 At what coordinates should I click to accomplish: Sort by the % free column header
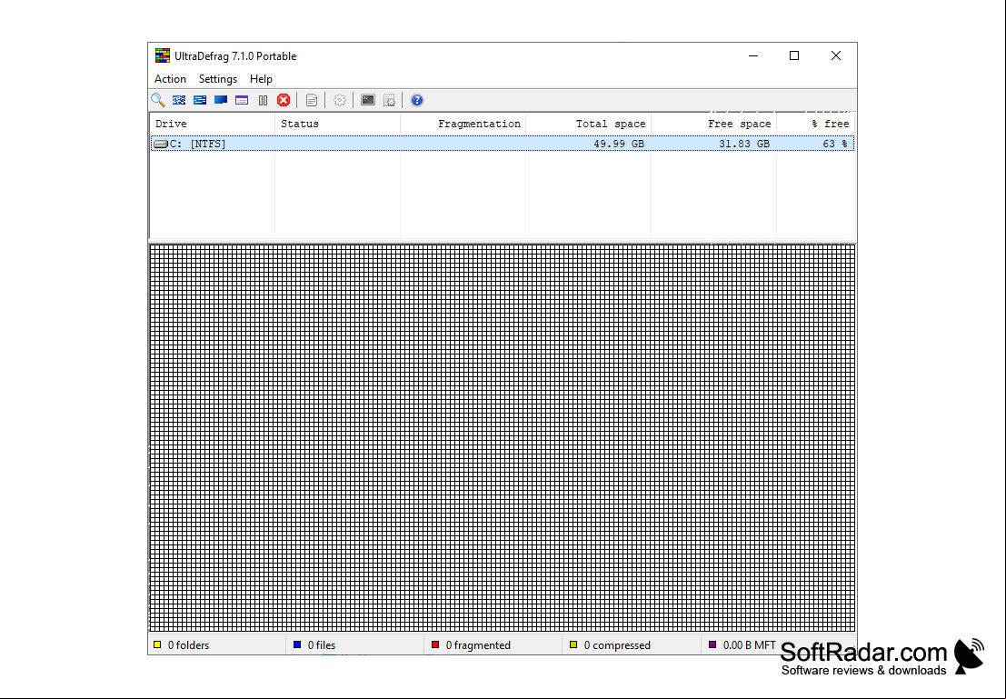click(815, 124)
